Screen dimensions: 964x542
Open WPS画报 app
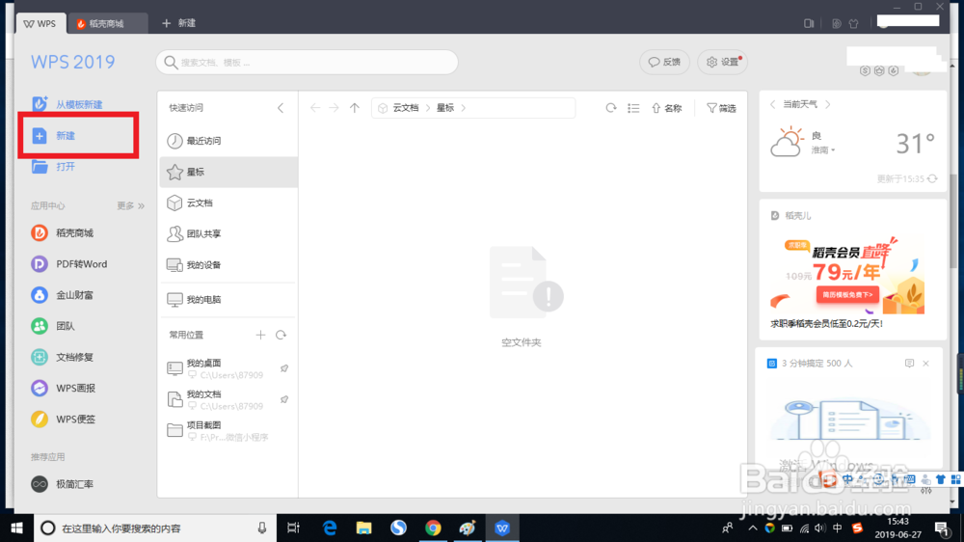click(63, 389)
